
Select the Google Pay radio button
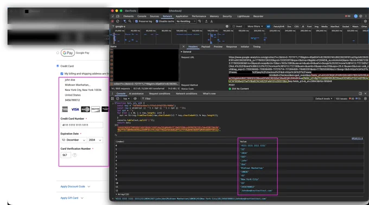click(58, 53)
